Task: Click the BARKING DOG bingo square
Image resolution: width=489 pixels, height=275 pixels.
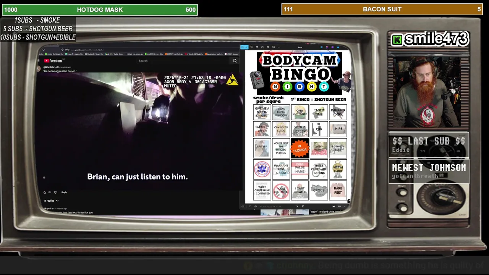Action: coord(338,112)
